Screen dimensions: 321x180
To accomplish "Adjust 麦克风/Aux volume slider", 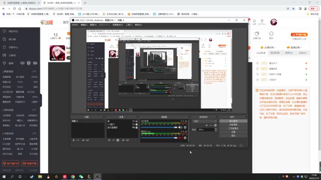I will pos(159,138).
